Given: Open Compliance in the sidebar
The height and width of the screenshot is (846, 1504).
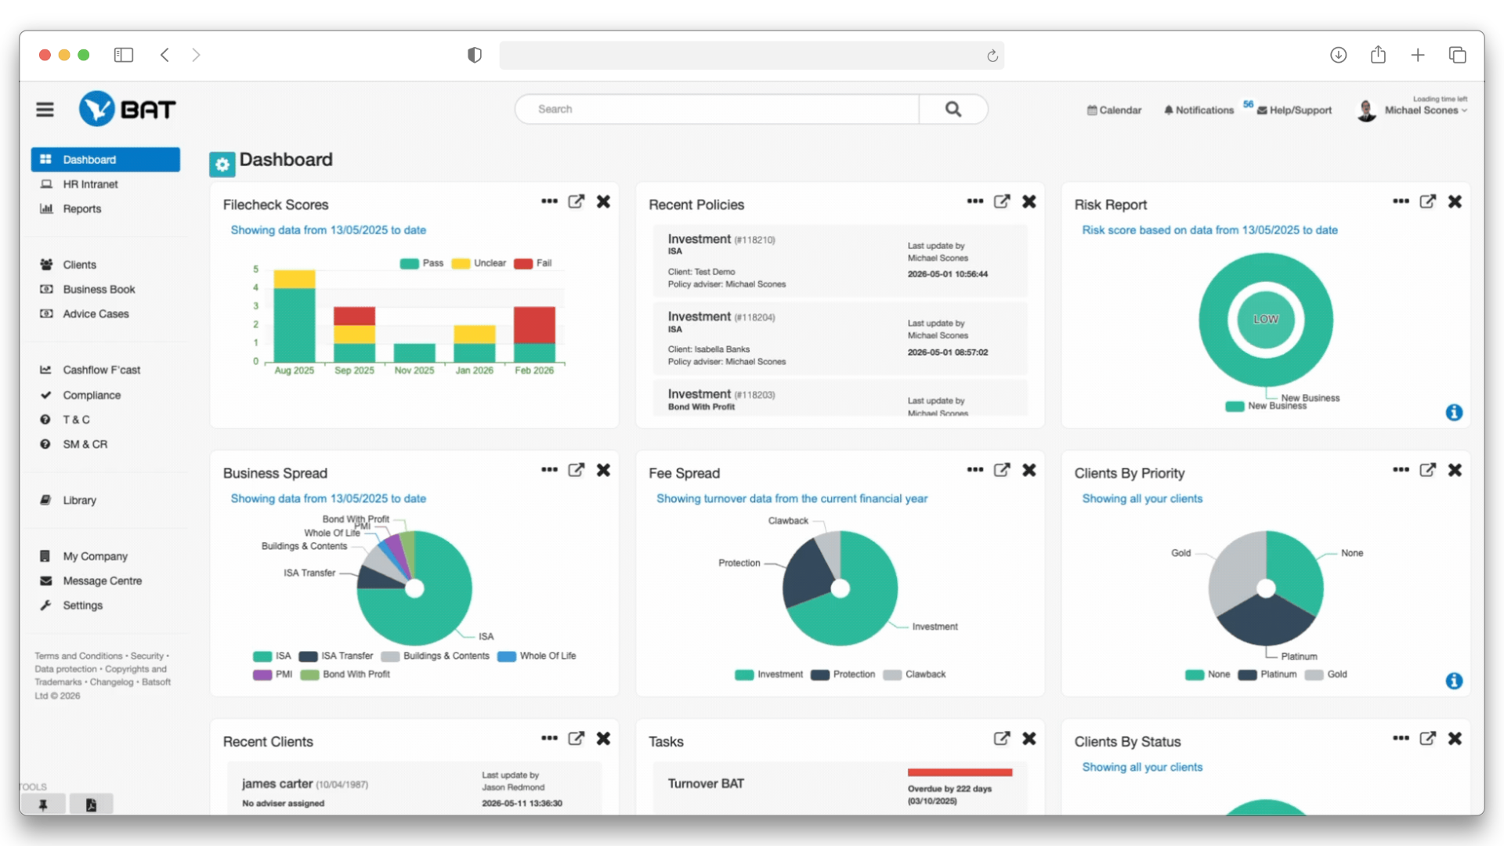Looking at the screenshot, I should coord(92,395).
